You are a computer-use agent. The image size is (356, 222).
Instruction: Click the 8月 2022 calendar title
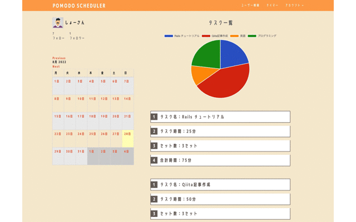[x=60, y=62]
